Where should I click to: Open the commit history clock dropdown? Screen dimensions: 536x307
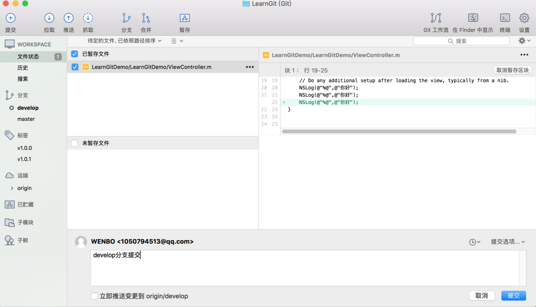point(475,242)
